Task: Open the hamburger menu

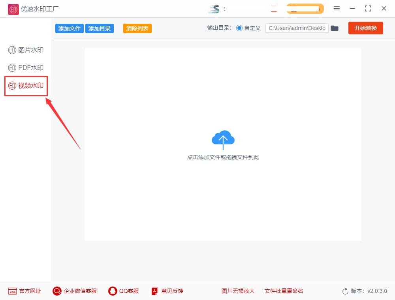Action: coord(337,8)
